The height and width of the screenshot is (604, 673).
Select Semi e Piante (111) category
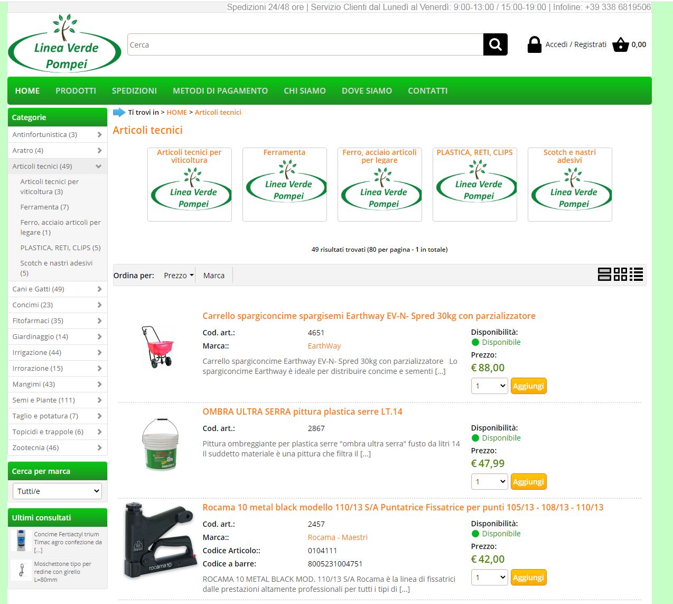point(44,400)
